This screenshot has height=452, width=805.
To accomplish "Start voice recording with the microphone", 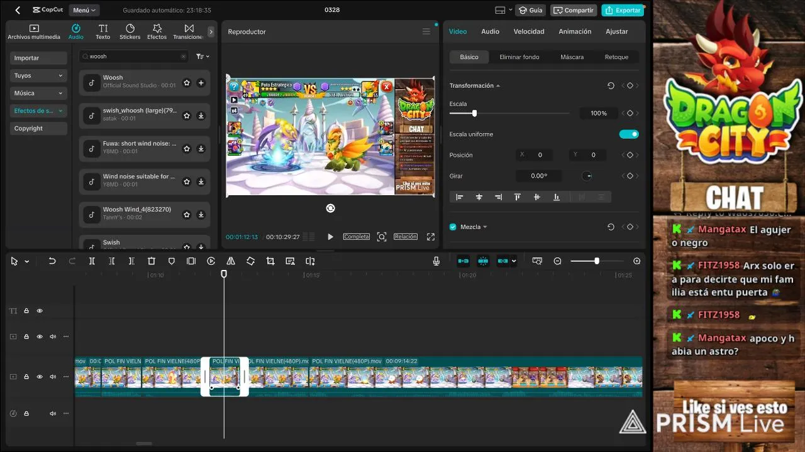I will (x=436, y=261).
